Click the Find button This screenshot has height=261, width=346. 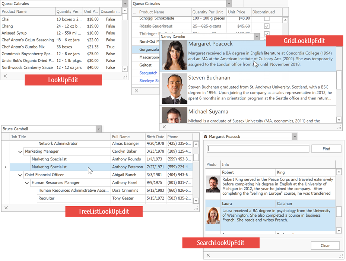point(326,149)
